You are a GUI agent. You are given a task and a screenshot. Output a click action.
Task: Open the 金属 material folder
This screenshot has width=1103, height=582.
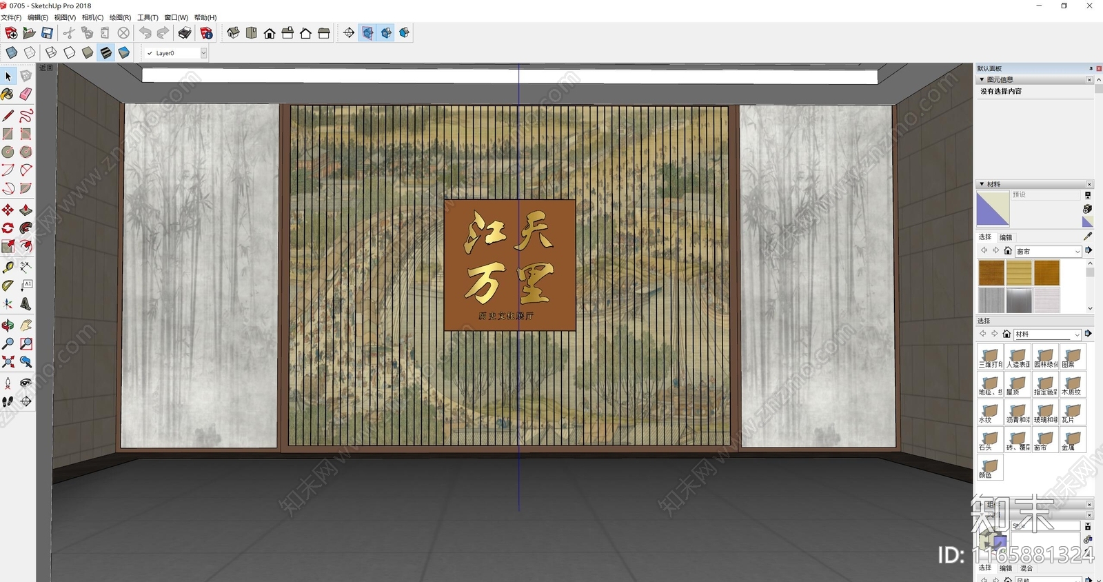pos(1072,440)
